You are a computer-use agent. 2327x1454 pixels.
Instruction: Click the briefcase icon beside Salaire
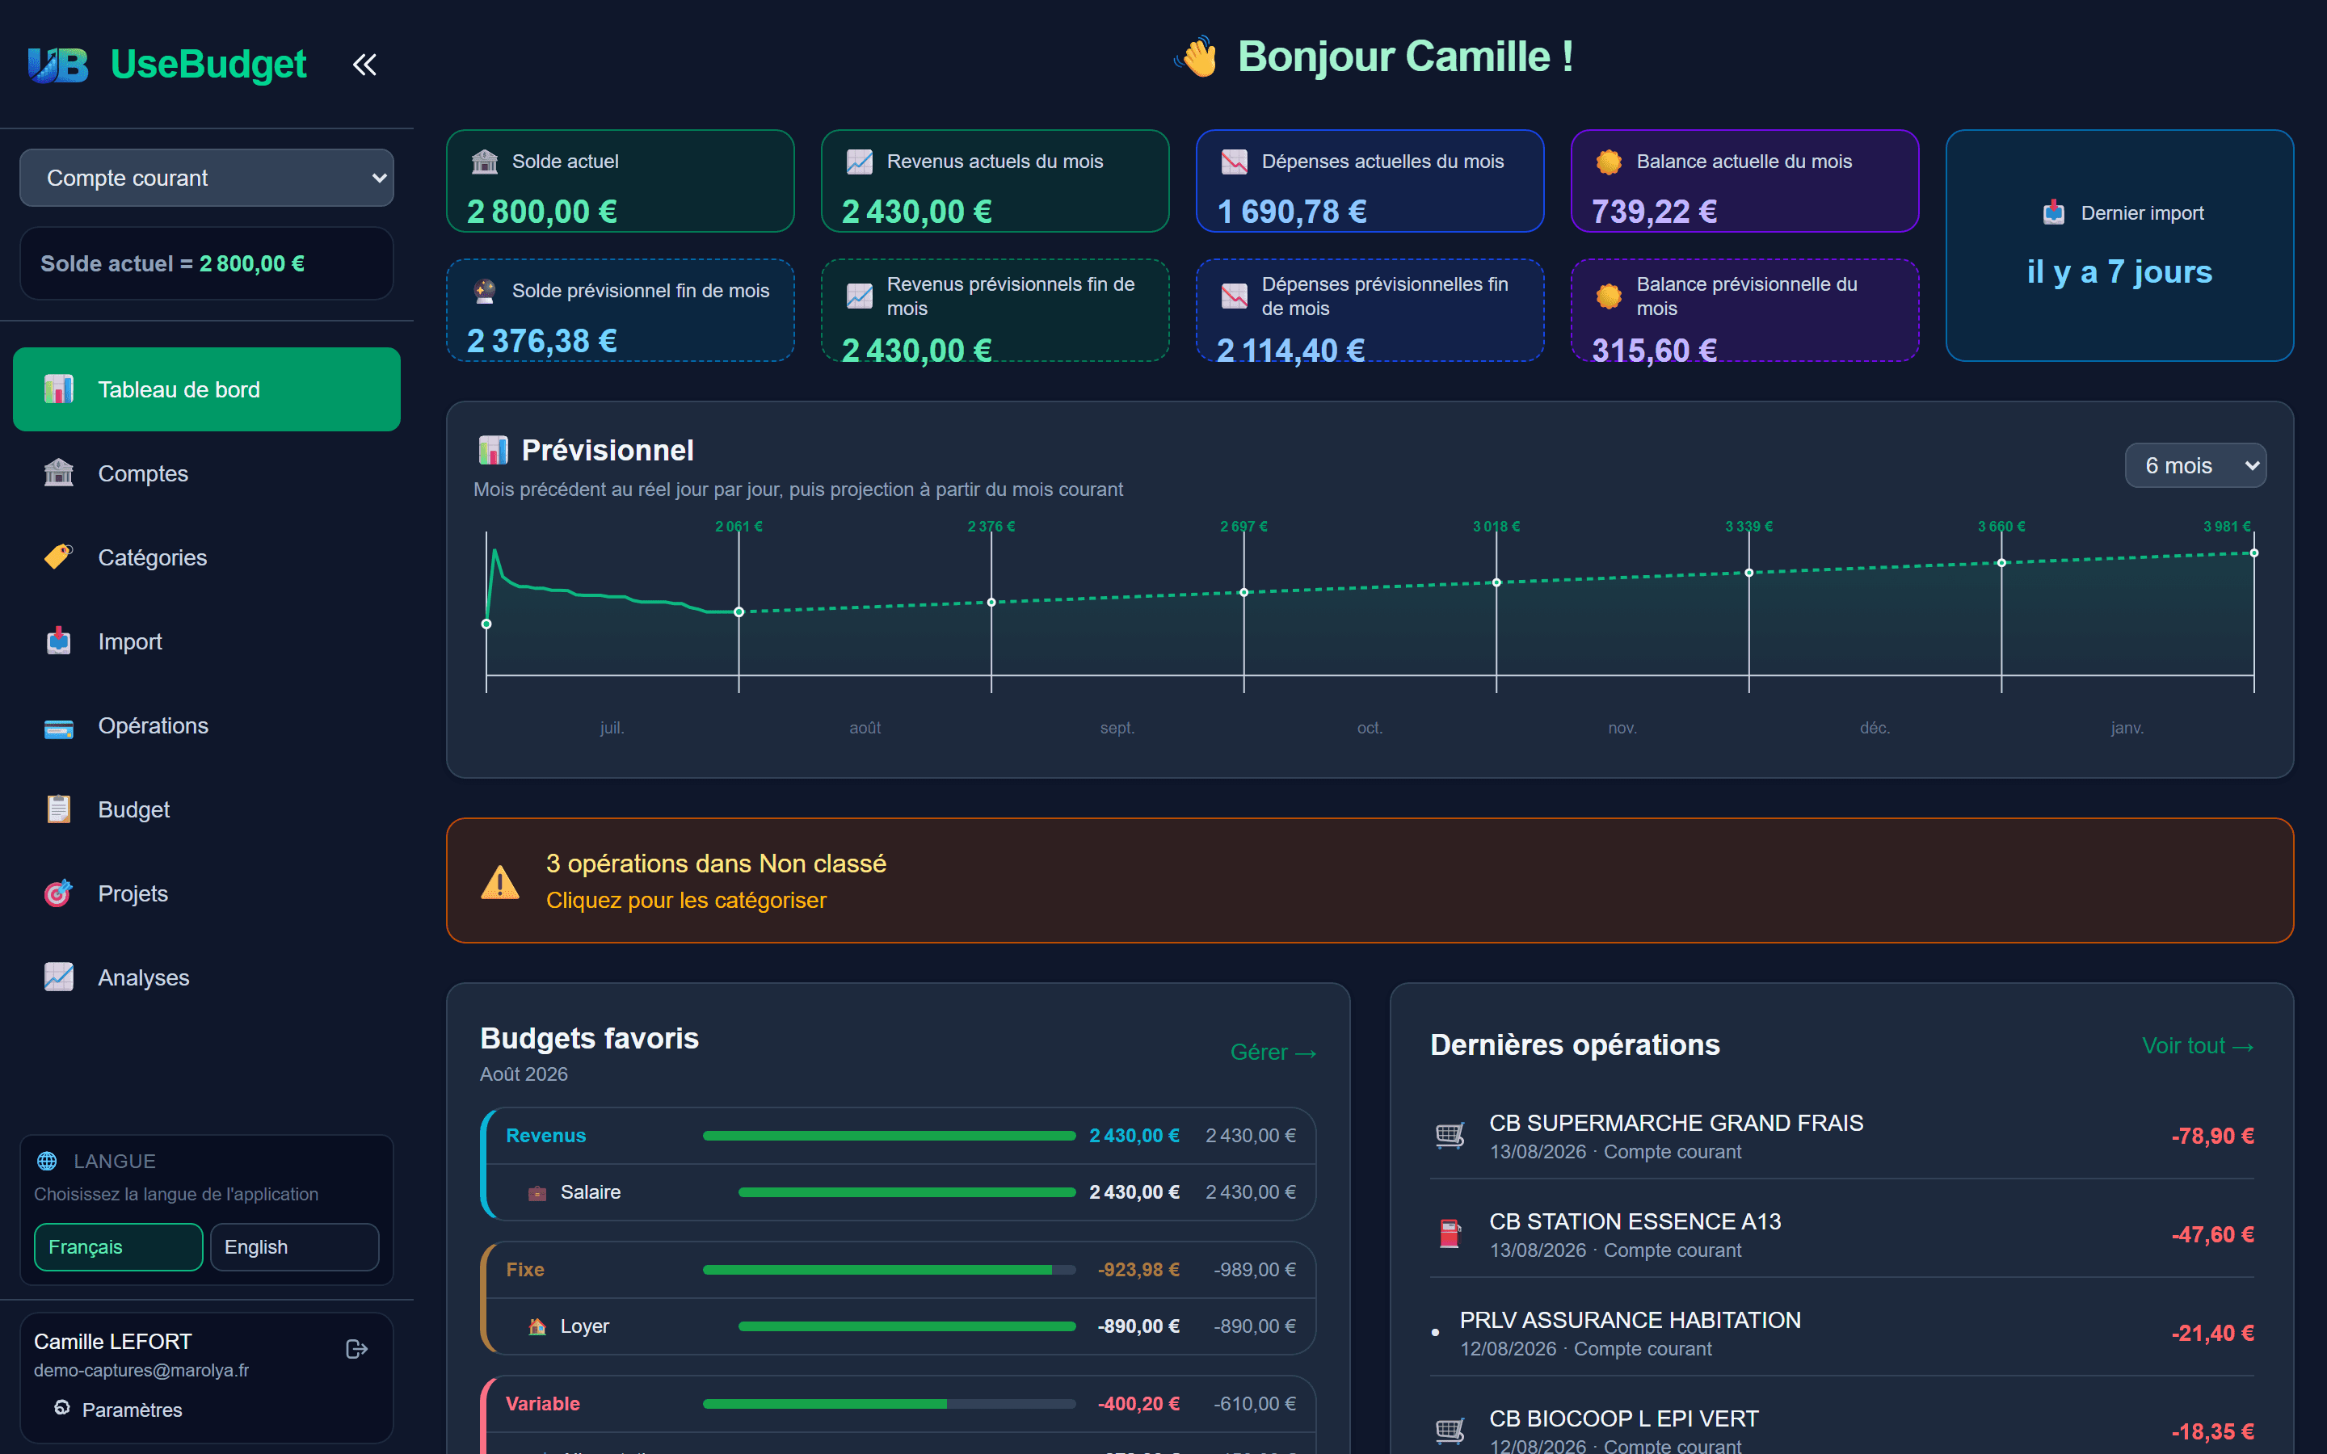click(x=537, y=1192)
